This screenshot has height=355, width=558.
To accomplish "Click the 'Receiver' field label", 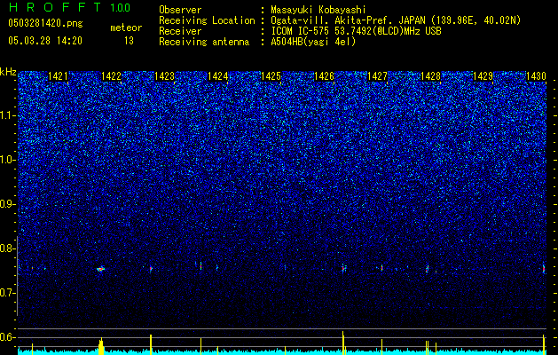I will coord(180,31).
